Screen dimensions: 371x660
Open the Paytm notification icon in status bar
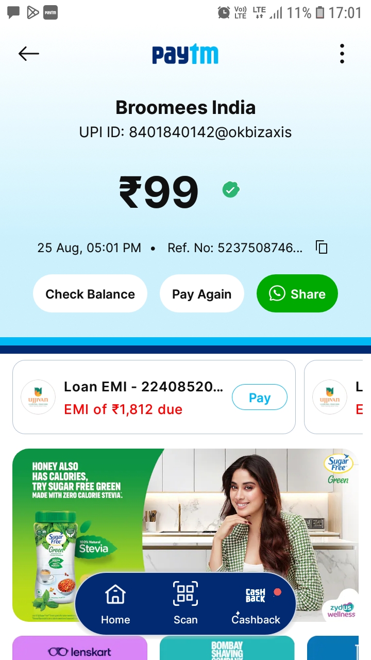pos(50,12)
